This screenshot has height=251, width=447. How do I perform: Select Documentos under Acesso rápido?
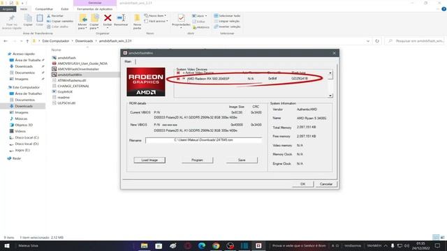[x=25, y=73]
